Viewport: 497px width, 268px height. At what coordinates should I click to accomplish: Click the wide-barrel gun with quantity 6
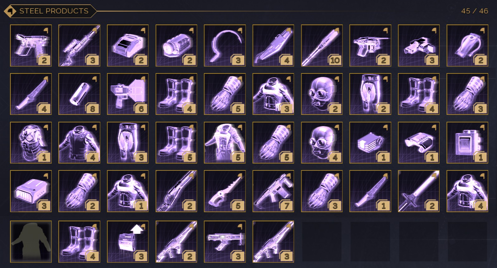128,94
